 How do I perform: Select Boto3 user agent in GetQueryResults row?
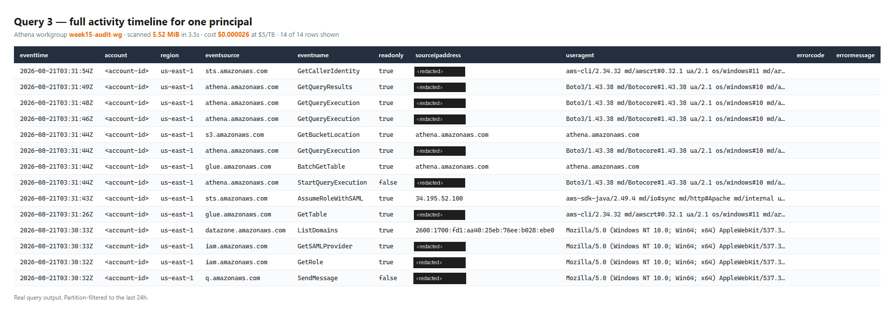coord(675,87)
